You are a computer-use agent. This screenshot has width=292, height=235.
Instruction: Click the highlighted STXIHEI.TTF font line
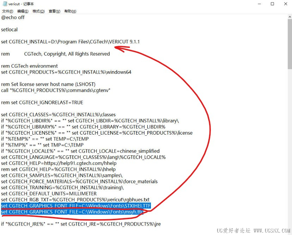[x=76, y=206]
